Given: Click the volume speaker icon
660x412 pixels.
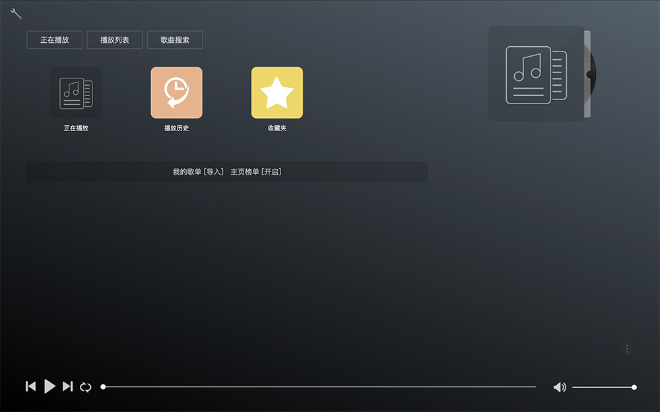Looking at the screenshot, I should [x=560, y=387].
